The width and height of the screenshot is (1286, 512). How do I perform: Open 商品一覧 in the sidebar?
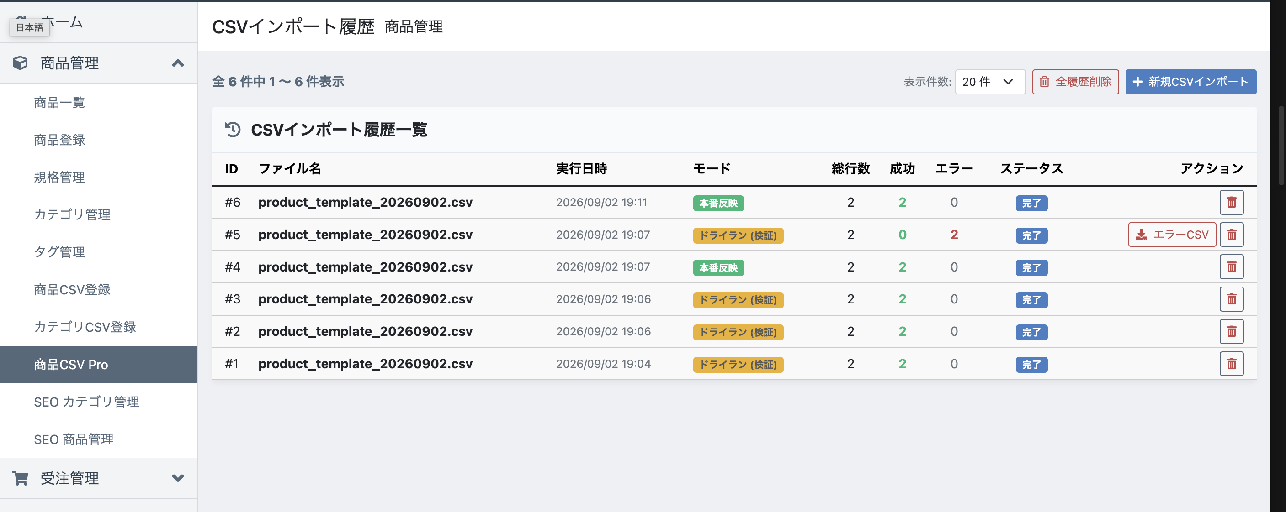59,103
